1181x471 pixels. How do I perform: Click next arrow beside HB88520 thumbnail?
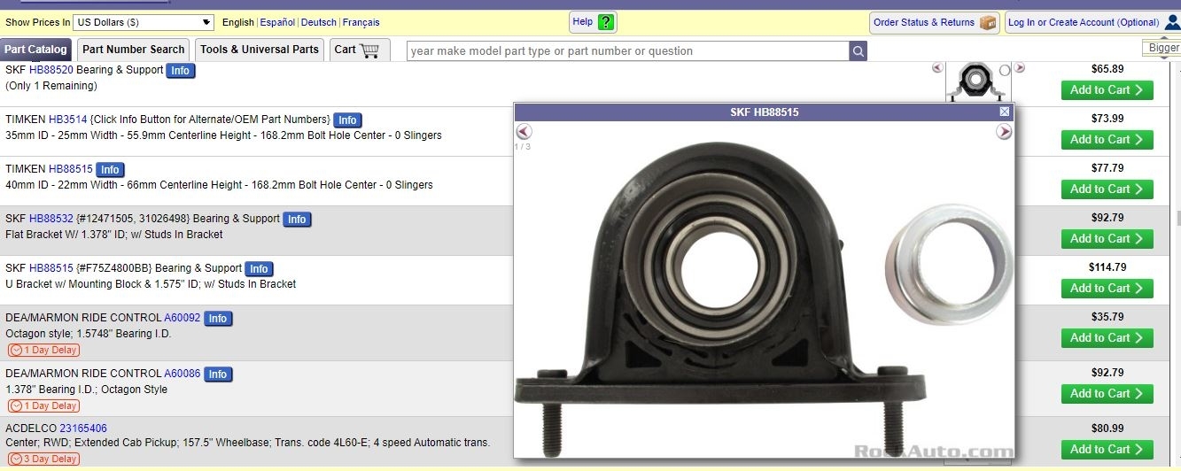tap(1020, 67)
